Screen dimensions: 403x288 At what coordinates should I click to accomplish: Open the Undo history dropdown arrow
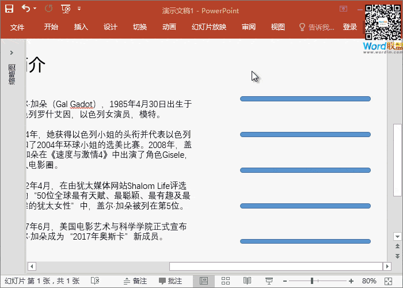[35, 9]
